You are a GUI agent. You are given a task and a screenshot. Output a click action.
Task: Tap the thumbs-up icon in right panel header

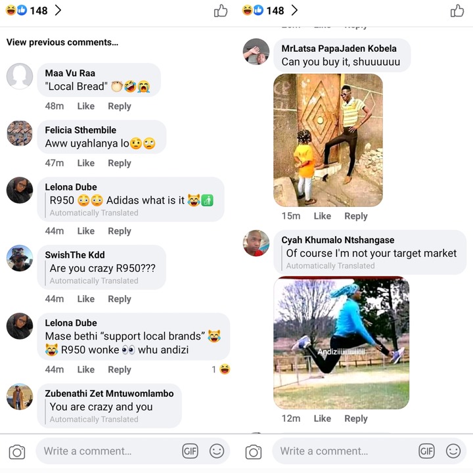click(457, 11)
